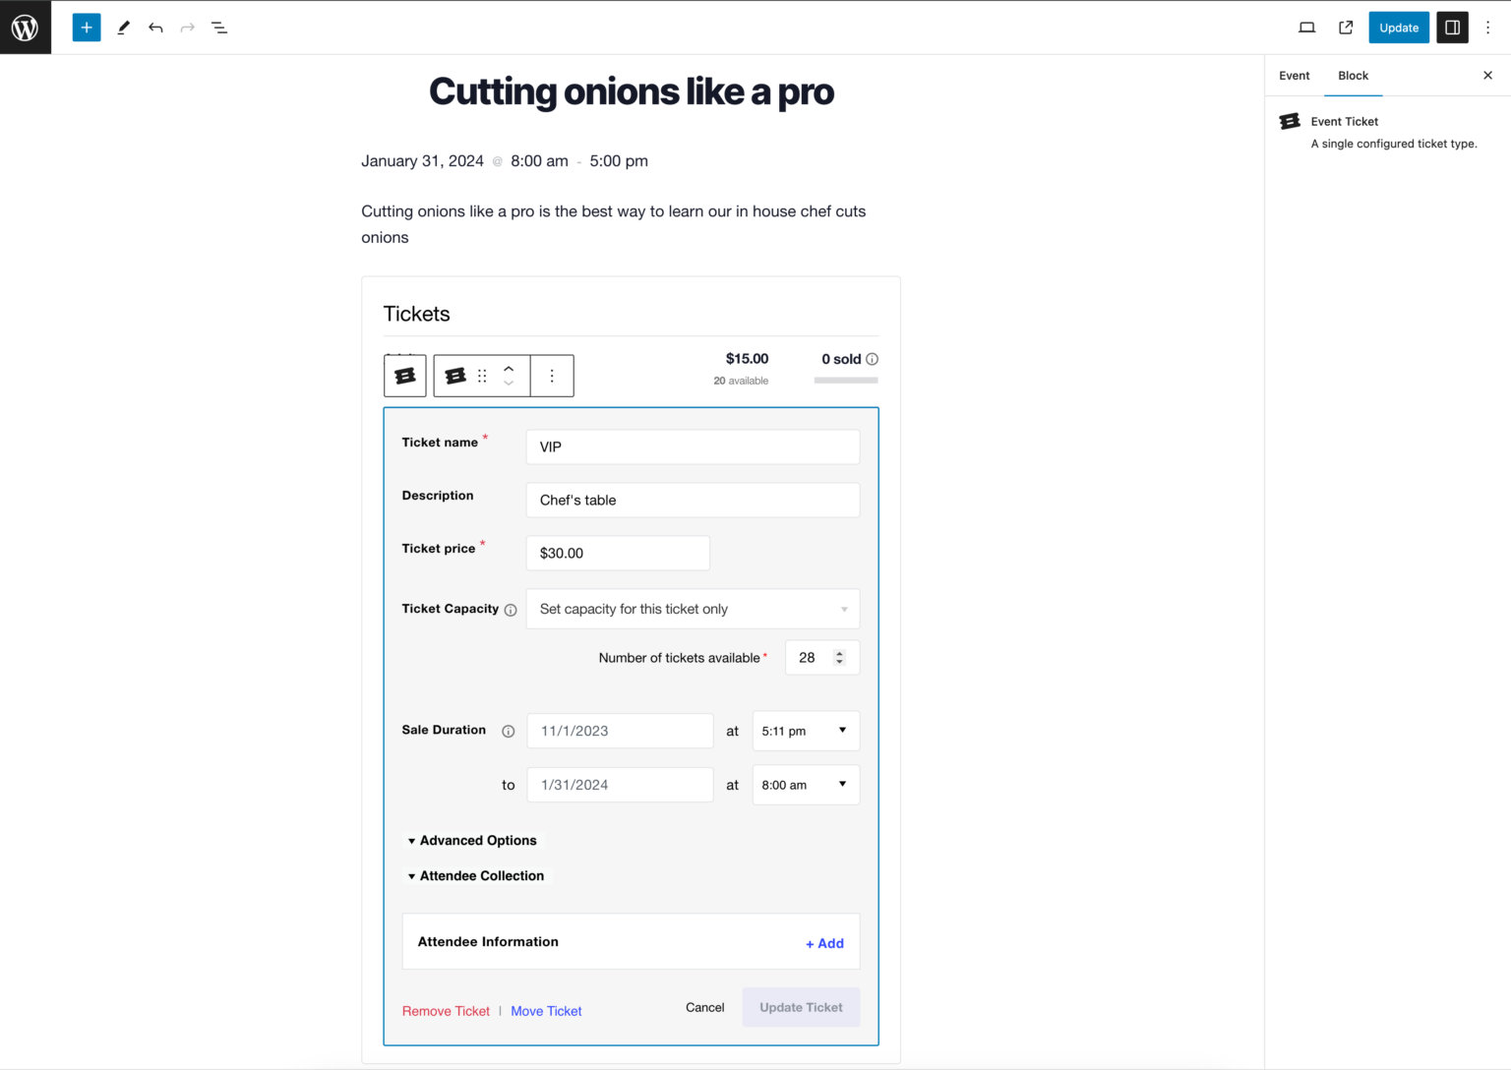
Task: Click the Remove Ticket link
Action: [x=446, y=1010]
